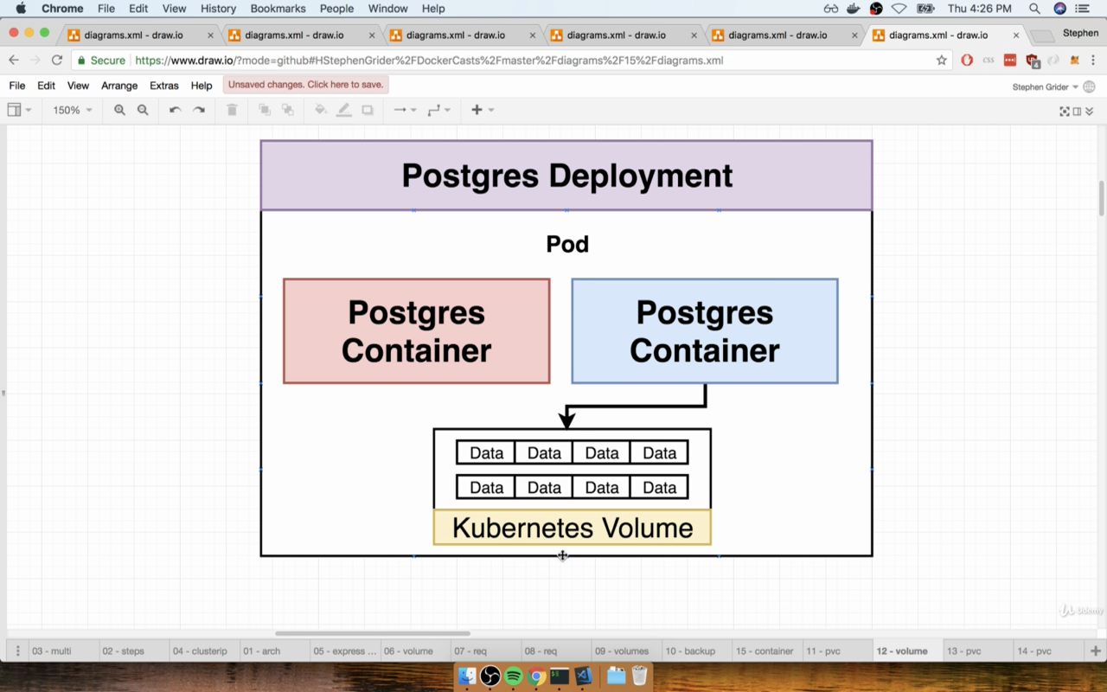Add a new page with plus icon

[1095, 650]
